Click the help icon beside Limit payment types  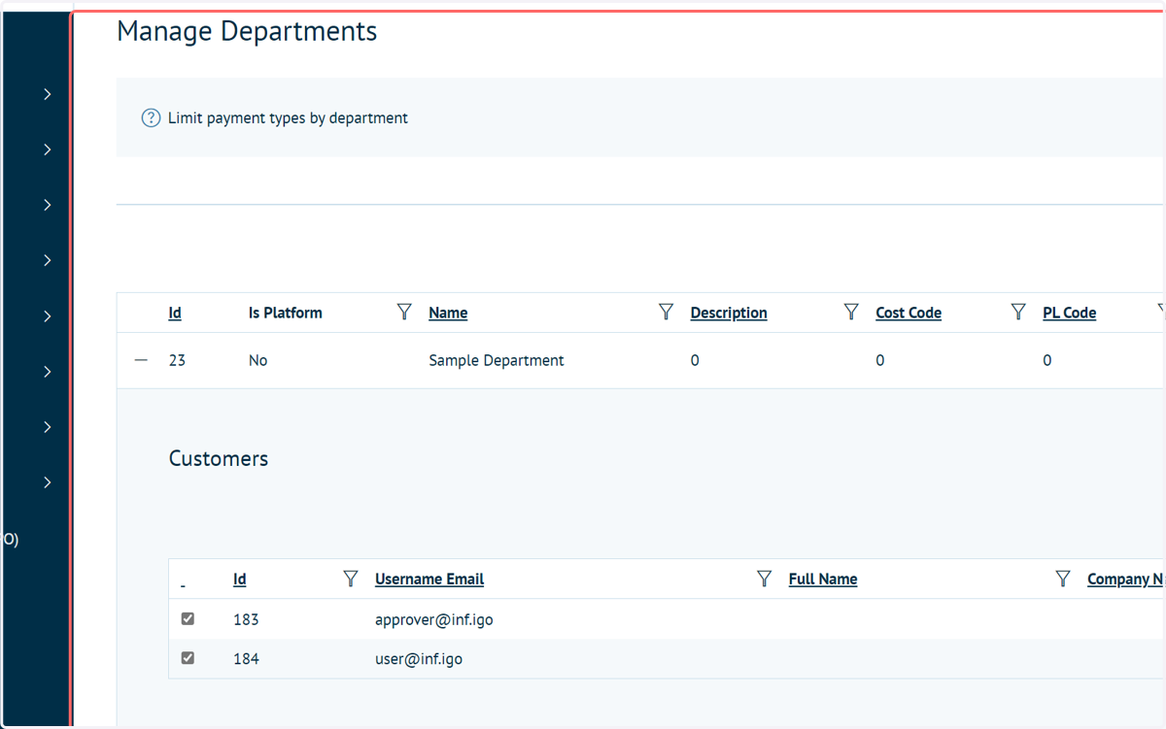[151, 118]
